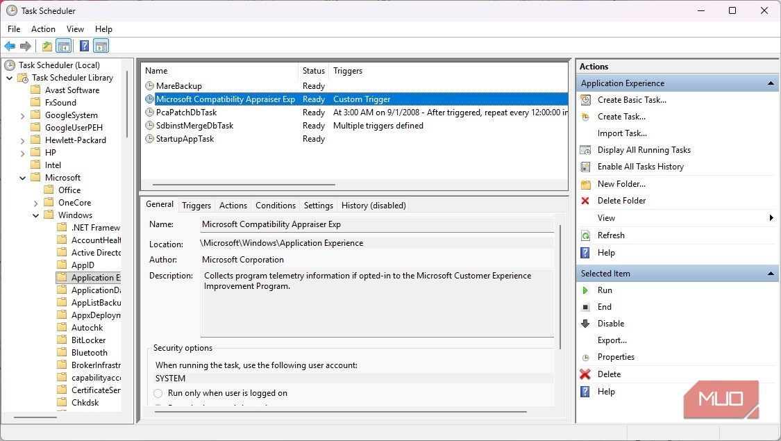Collapse the Selected Item actions section
This screenshot has width=781, height=441.
771,274
